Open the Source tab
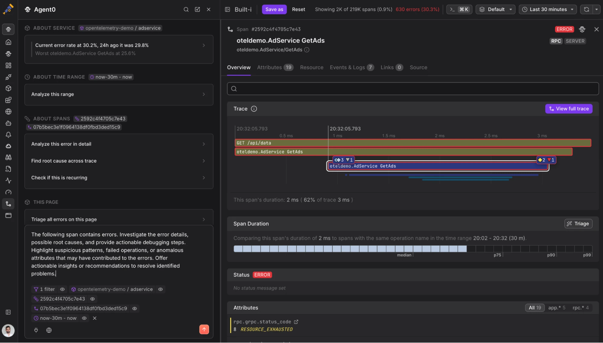The width and height of the screenshot is (603, 343). click(x=418, y=67)
